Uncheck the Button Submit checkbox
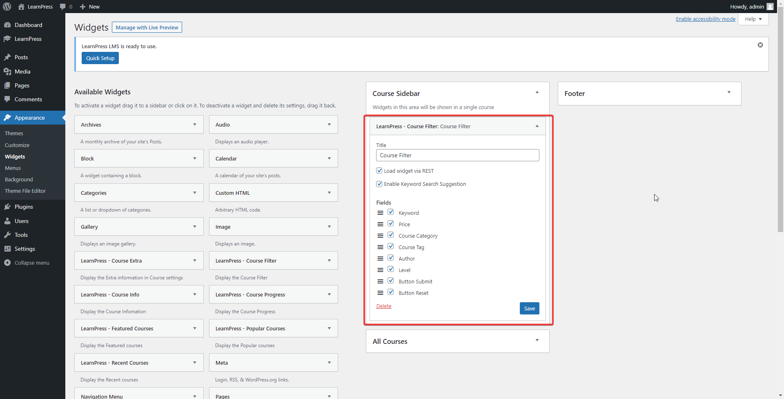784x399 pixels. [x=391, y=281]
